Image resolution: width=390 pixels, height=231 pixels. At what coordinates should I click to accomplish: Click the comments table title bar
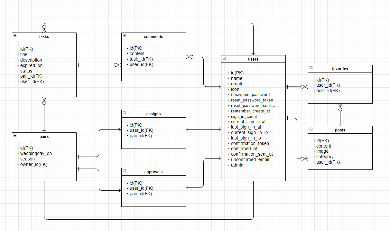point(153,36)
